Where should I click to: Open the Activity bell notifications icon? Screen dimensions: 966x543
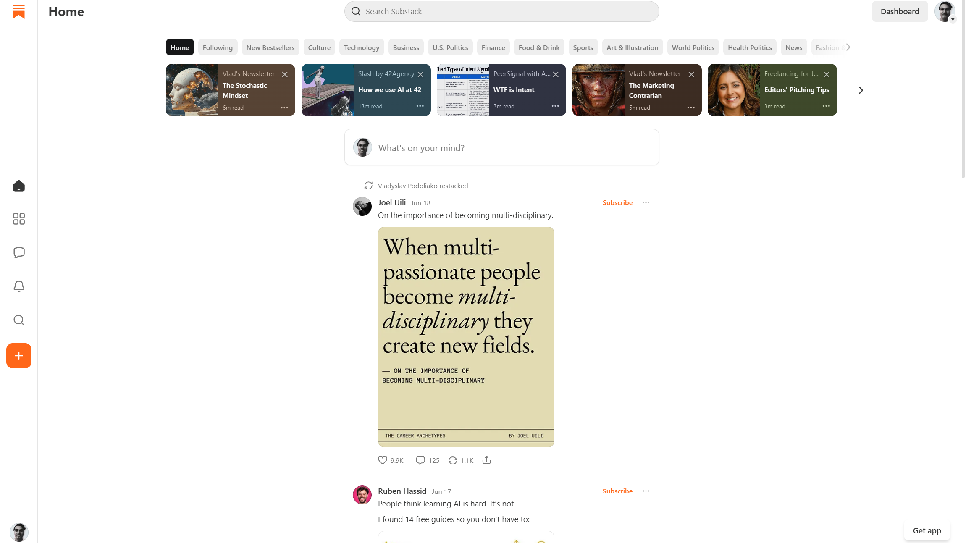[19, 286]
